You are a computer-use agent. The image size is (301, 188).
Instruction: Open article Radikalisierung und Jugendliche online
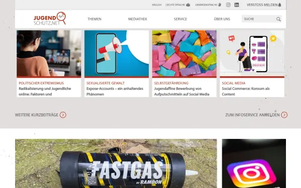pos(45,92)
